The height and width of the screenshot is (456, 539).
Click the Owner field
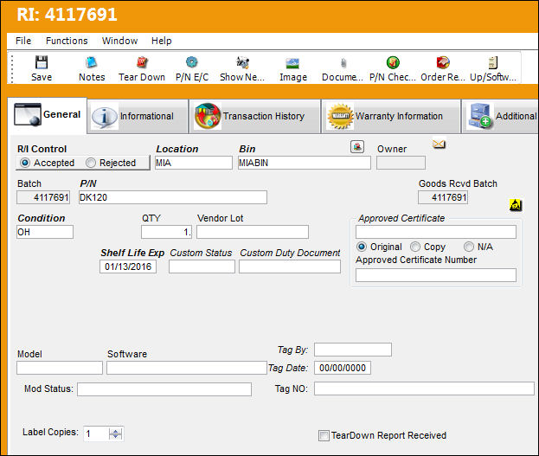(401, 163)
